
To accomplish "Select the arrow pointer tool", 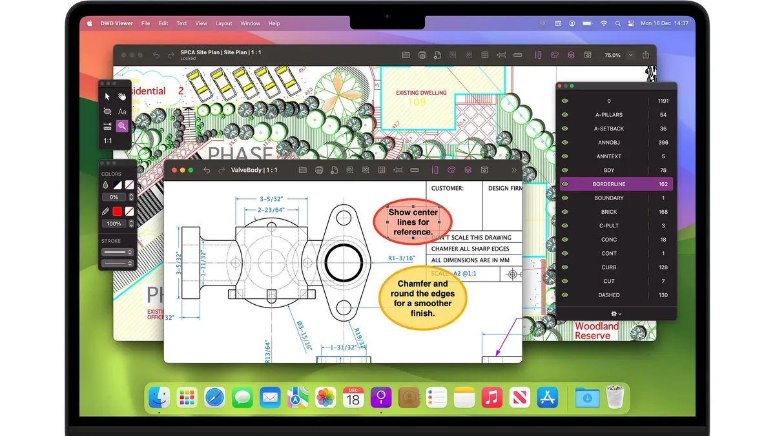I will [107, 96].
